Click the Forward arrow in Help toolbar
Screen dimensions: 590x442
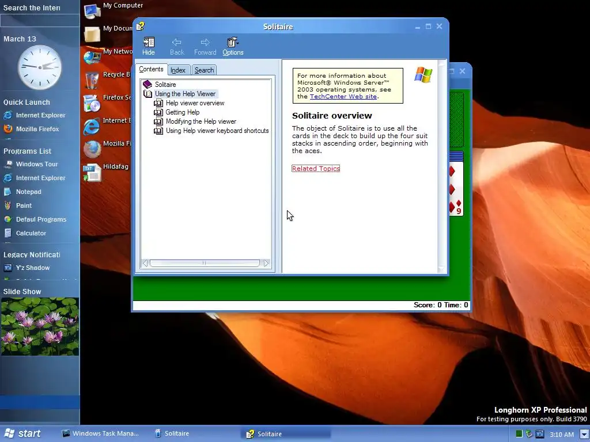[205, 47]
